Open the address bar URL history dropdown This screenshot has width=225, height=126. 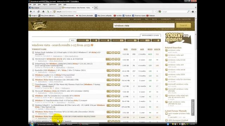coord(155,12)
